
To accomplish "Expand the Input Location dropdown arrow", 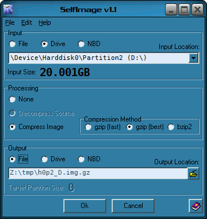I will point(193,58).
